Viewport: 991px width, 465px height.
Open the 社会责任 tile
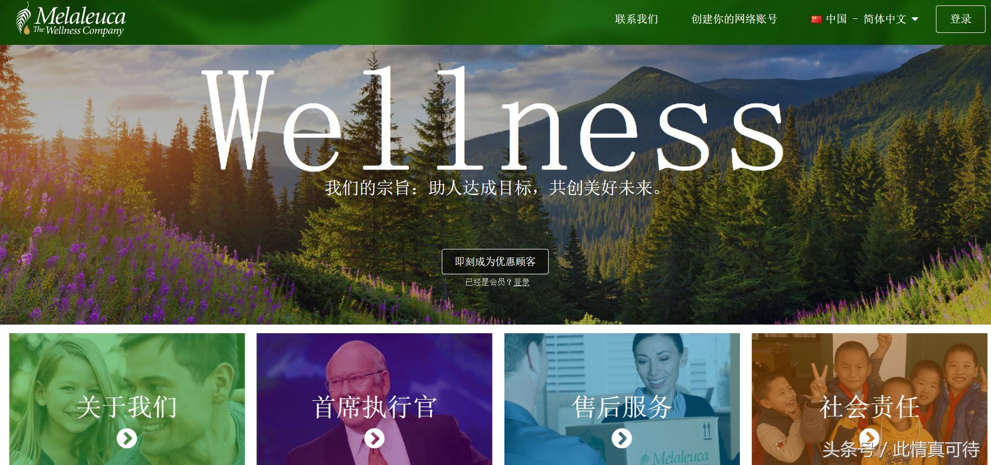(869, 399)
